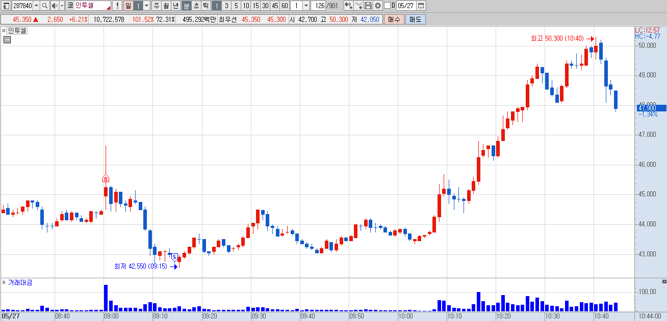This screenshot has height=321, width=667.
Task: Click the 10:44:00 time display
Action: click(x=650, y=316)
